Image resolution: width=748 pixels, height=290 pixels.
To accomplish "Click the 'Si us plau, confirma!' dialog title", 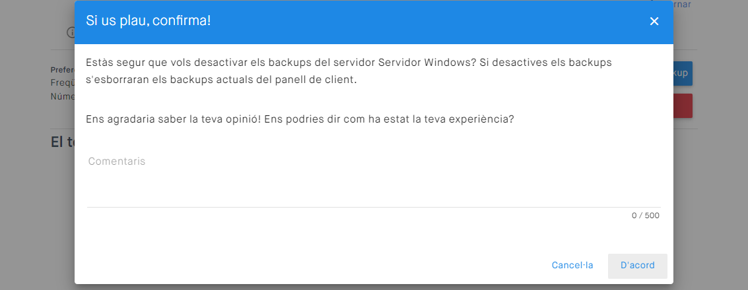I will [x=149, y=20].
